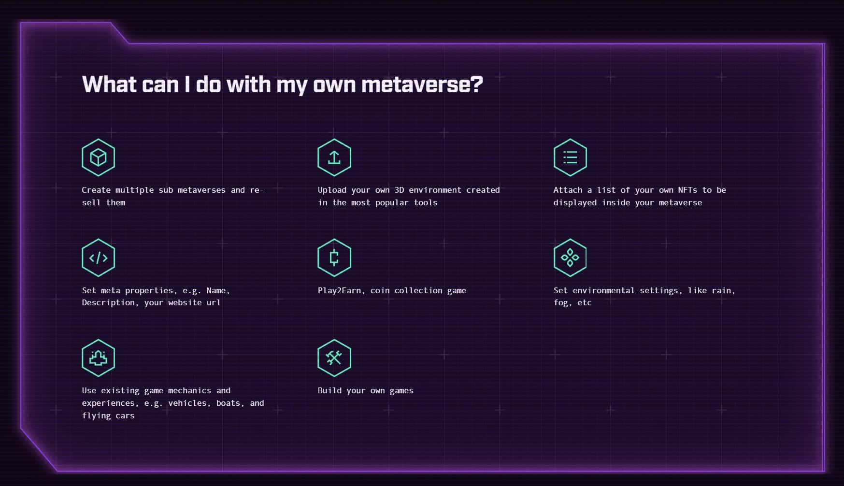Click text 'Build your own games'
844x486 pixels.
coord(365,390)
